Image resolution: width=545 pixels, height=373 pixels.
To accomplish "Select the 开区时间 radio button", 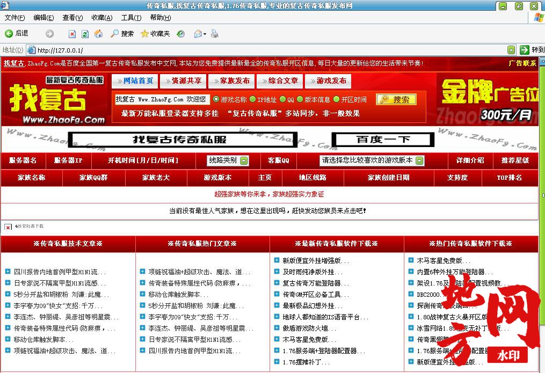I will (x=336, y=99).
